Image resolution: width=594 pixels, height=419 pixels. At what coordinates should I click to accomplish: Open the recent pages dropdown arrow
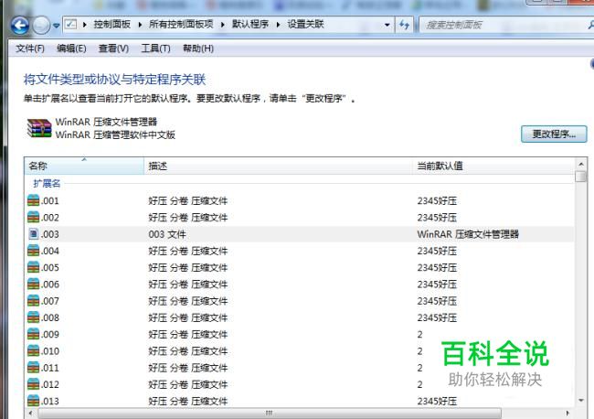[56, 26]
